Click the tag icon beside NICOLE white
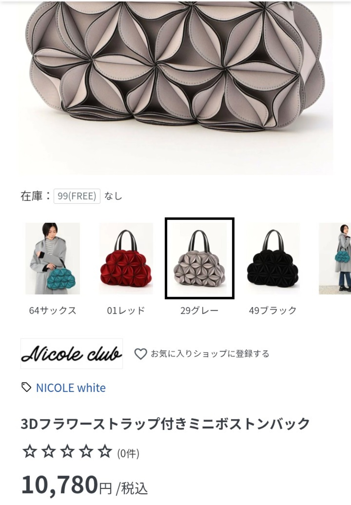 coord(26,387)
